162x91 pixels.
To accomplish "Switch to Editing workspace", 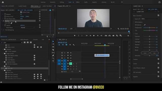I will pos(62,2).
